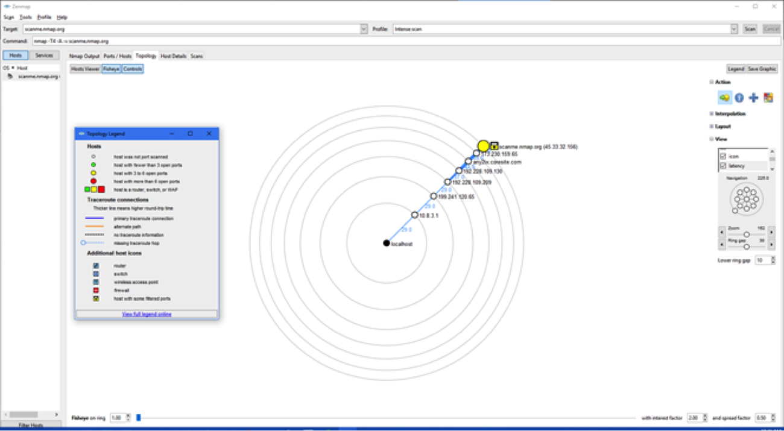Adjust the Lower ring gap spinner arrows

[773, 260]
